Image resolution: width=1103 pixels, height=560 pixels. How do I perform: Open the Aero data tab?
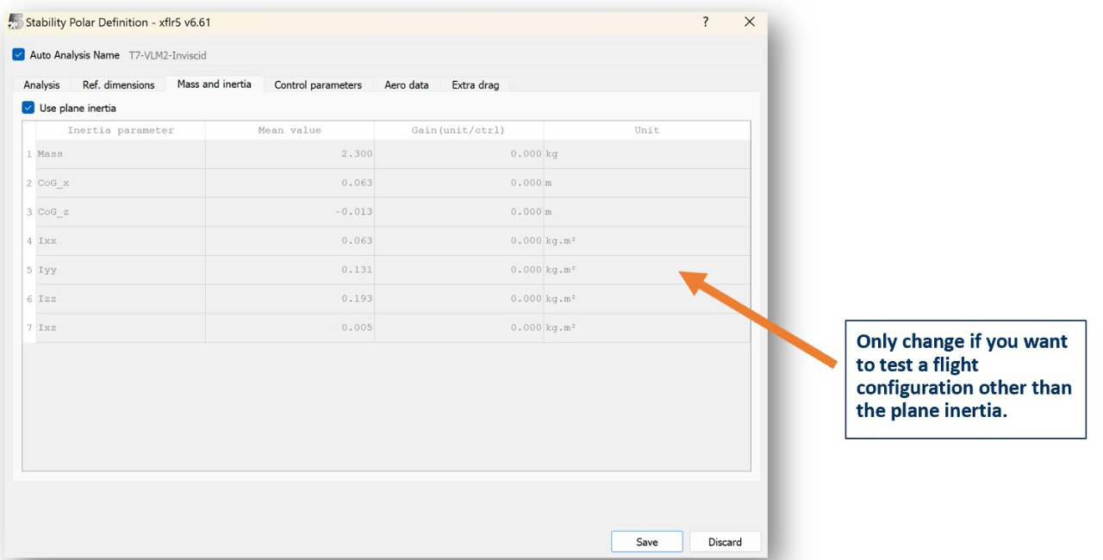[406, 84]
